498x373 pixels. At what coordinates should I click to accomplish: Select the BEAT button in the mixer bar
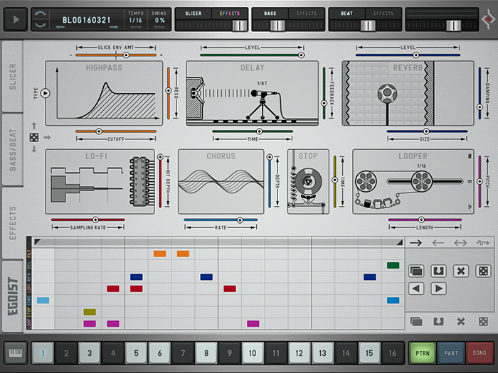pos(346,13)
